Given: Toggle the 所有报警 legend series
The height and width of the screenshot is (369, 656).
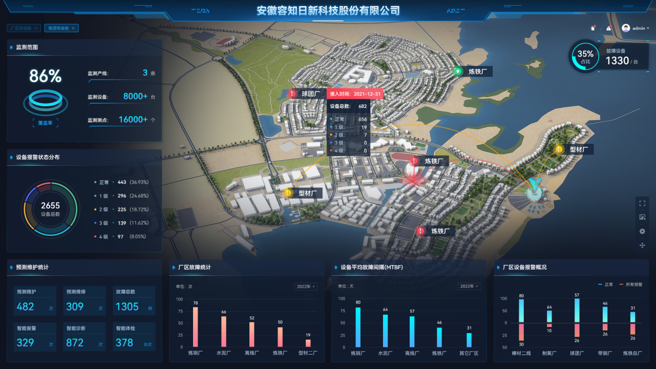Looking at the screenshot, I should (630, 284).
